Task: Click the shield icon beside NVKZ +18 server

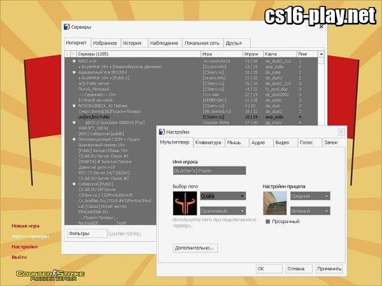Action: pos(73,62)
